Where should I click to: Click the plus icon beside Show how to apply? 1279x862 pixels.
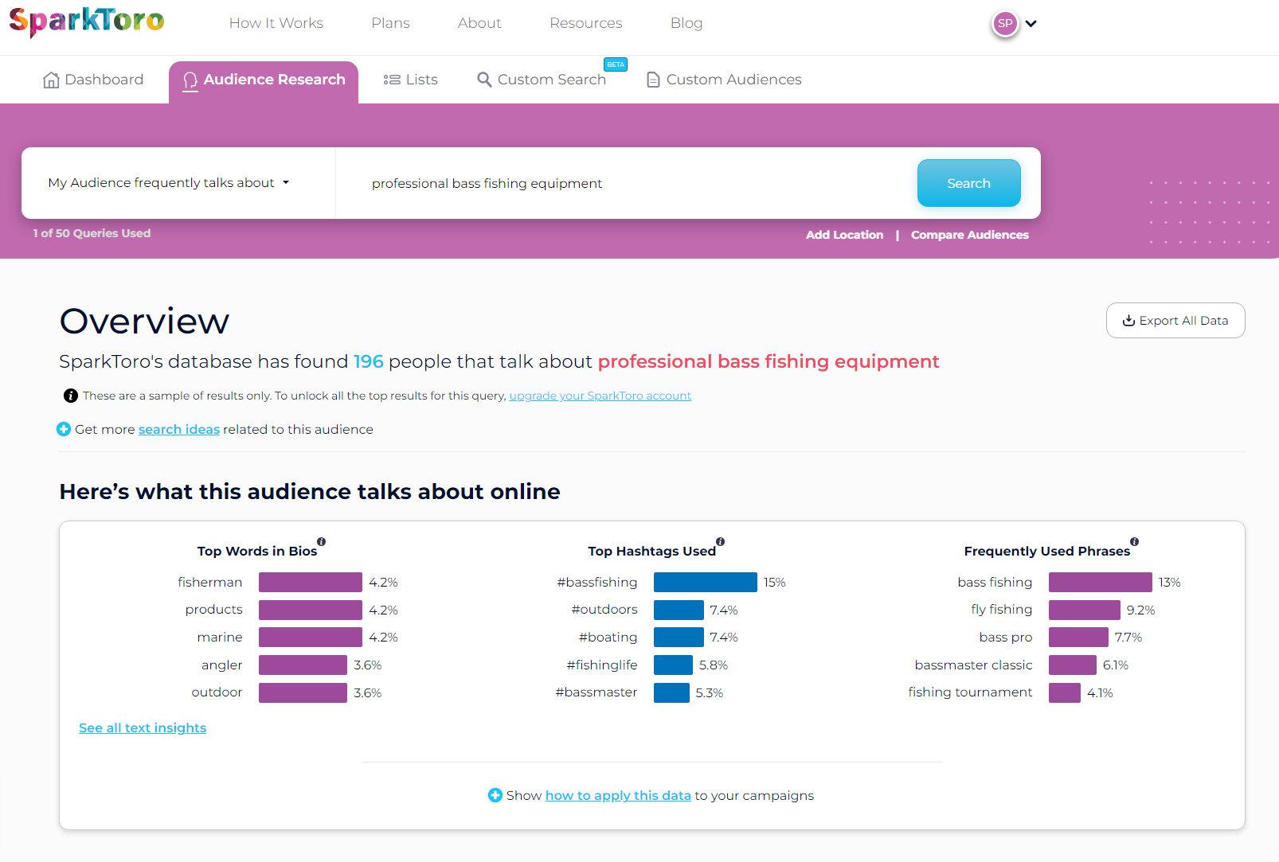pos(495,795)
